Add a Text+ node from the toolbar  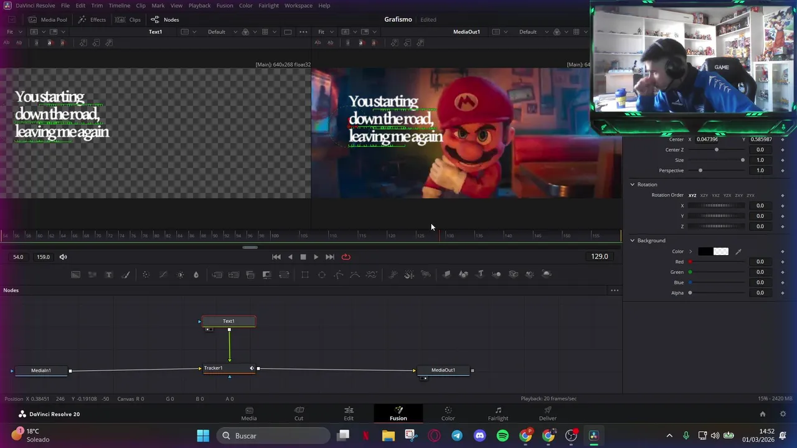109,274
